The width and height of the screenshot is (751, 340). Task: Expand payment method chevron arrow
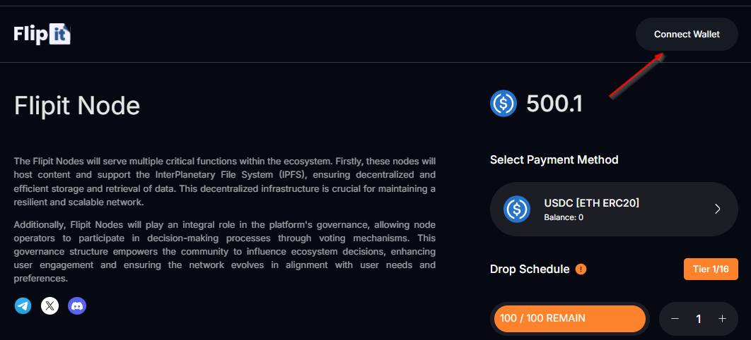pyautogui.click(x=718, y=210)
